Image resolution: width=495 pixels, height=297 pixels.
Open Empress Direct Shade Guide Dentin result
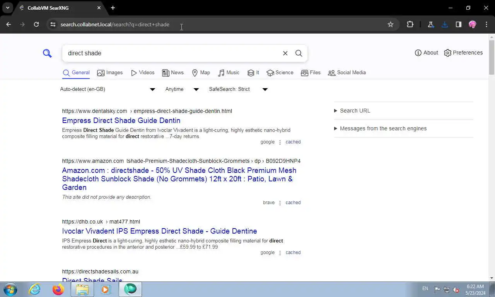pyautogui.click(x=121, y=120)
